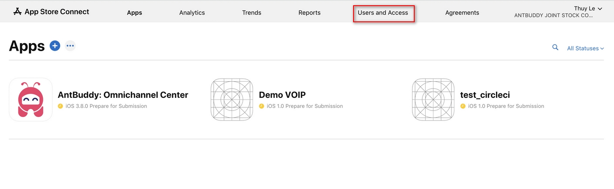Viewport: 614px width, 189px height.
Task: Click the Demo VOIP placeholder app icon
Action: (x=232, y=100)
